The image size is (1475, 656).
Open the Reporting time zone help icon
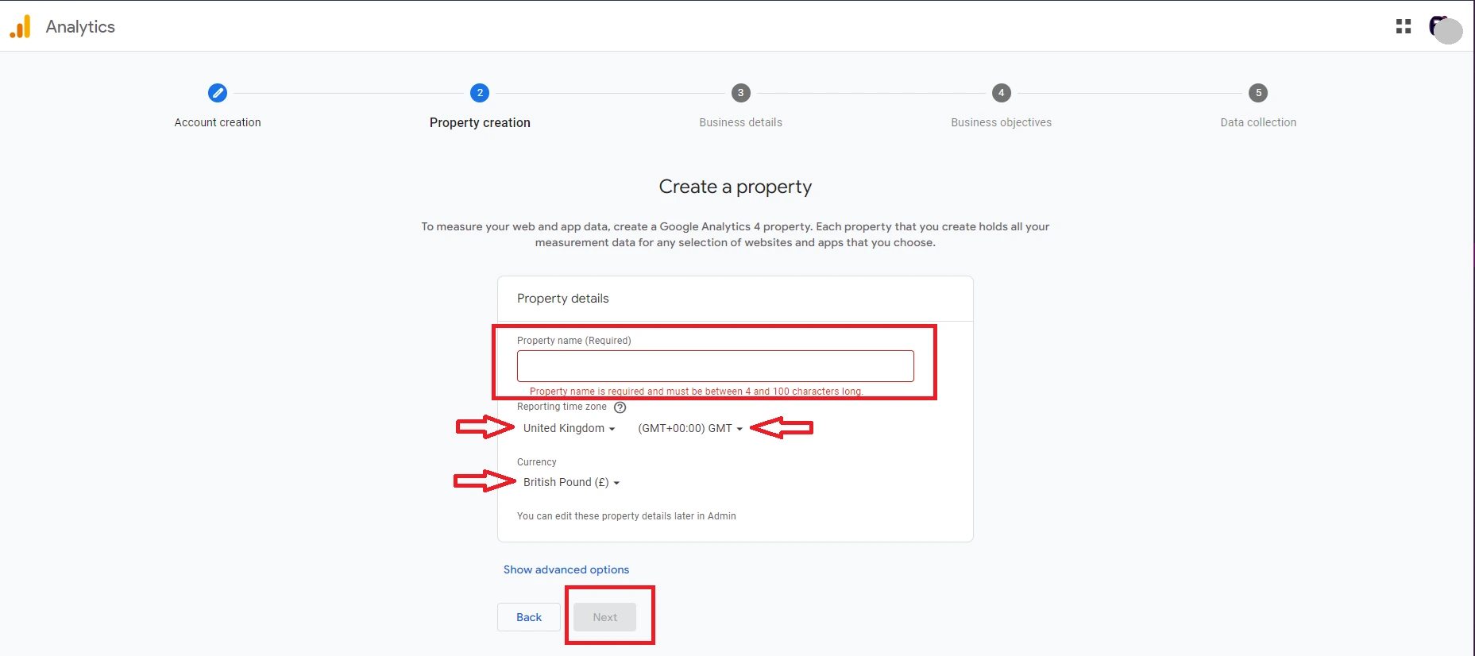[620, 407]
